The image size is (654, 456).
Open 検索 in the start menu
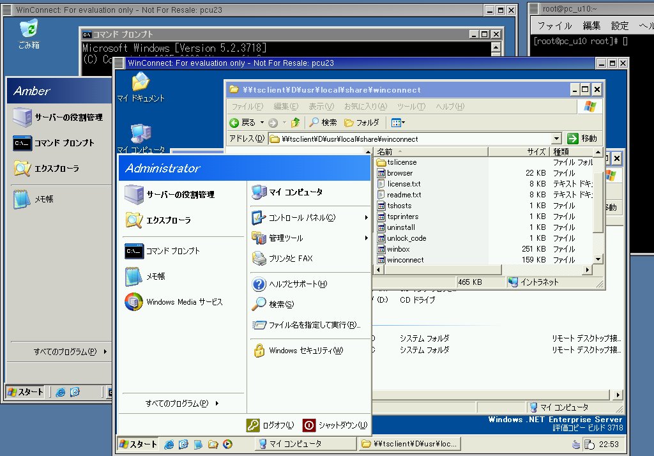pos(273,304)
